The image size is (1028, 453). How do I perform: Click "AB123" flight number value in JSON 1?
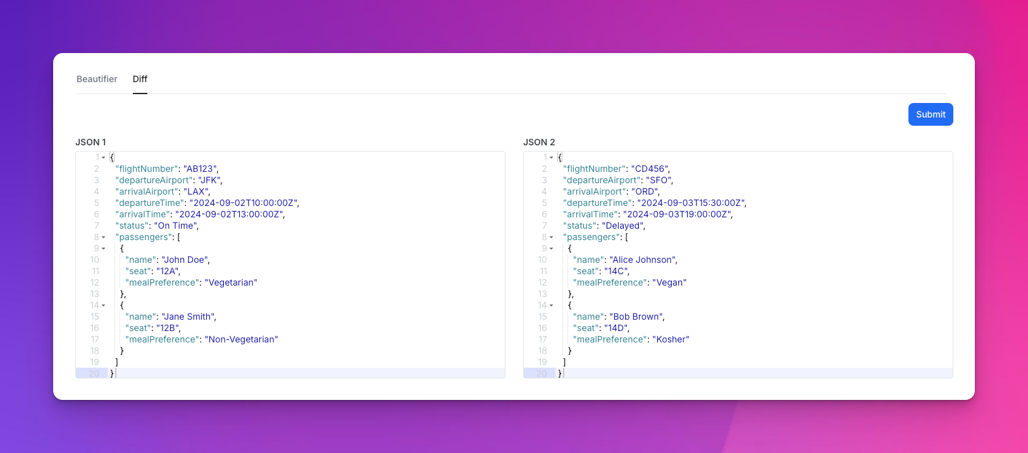pyautogui.click(x=200, y=169)
